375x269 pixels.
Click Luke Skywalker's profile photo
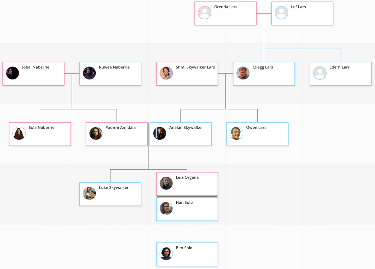89,193
